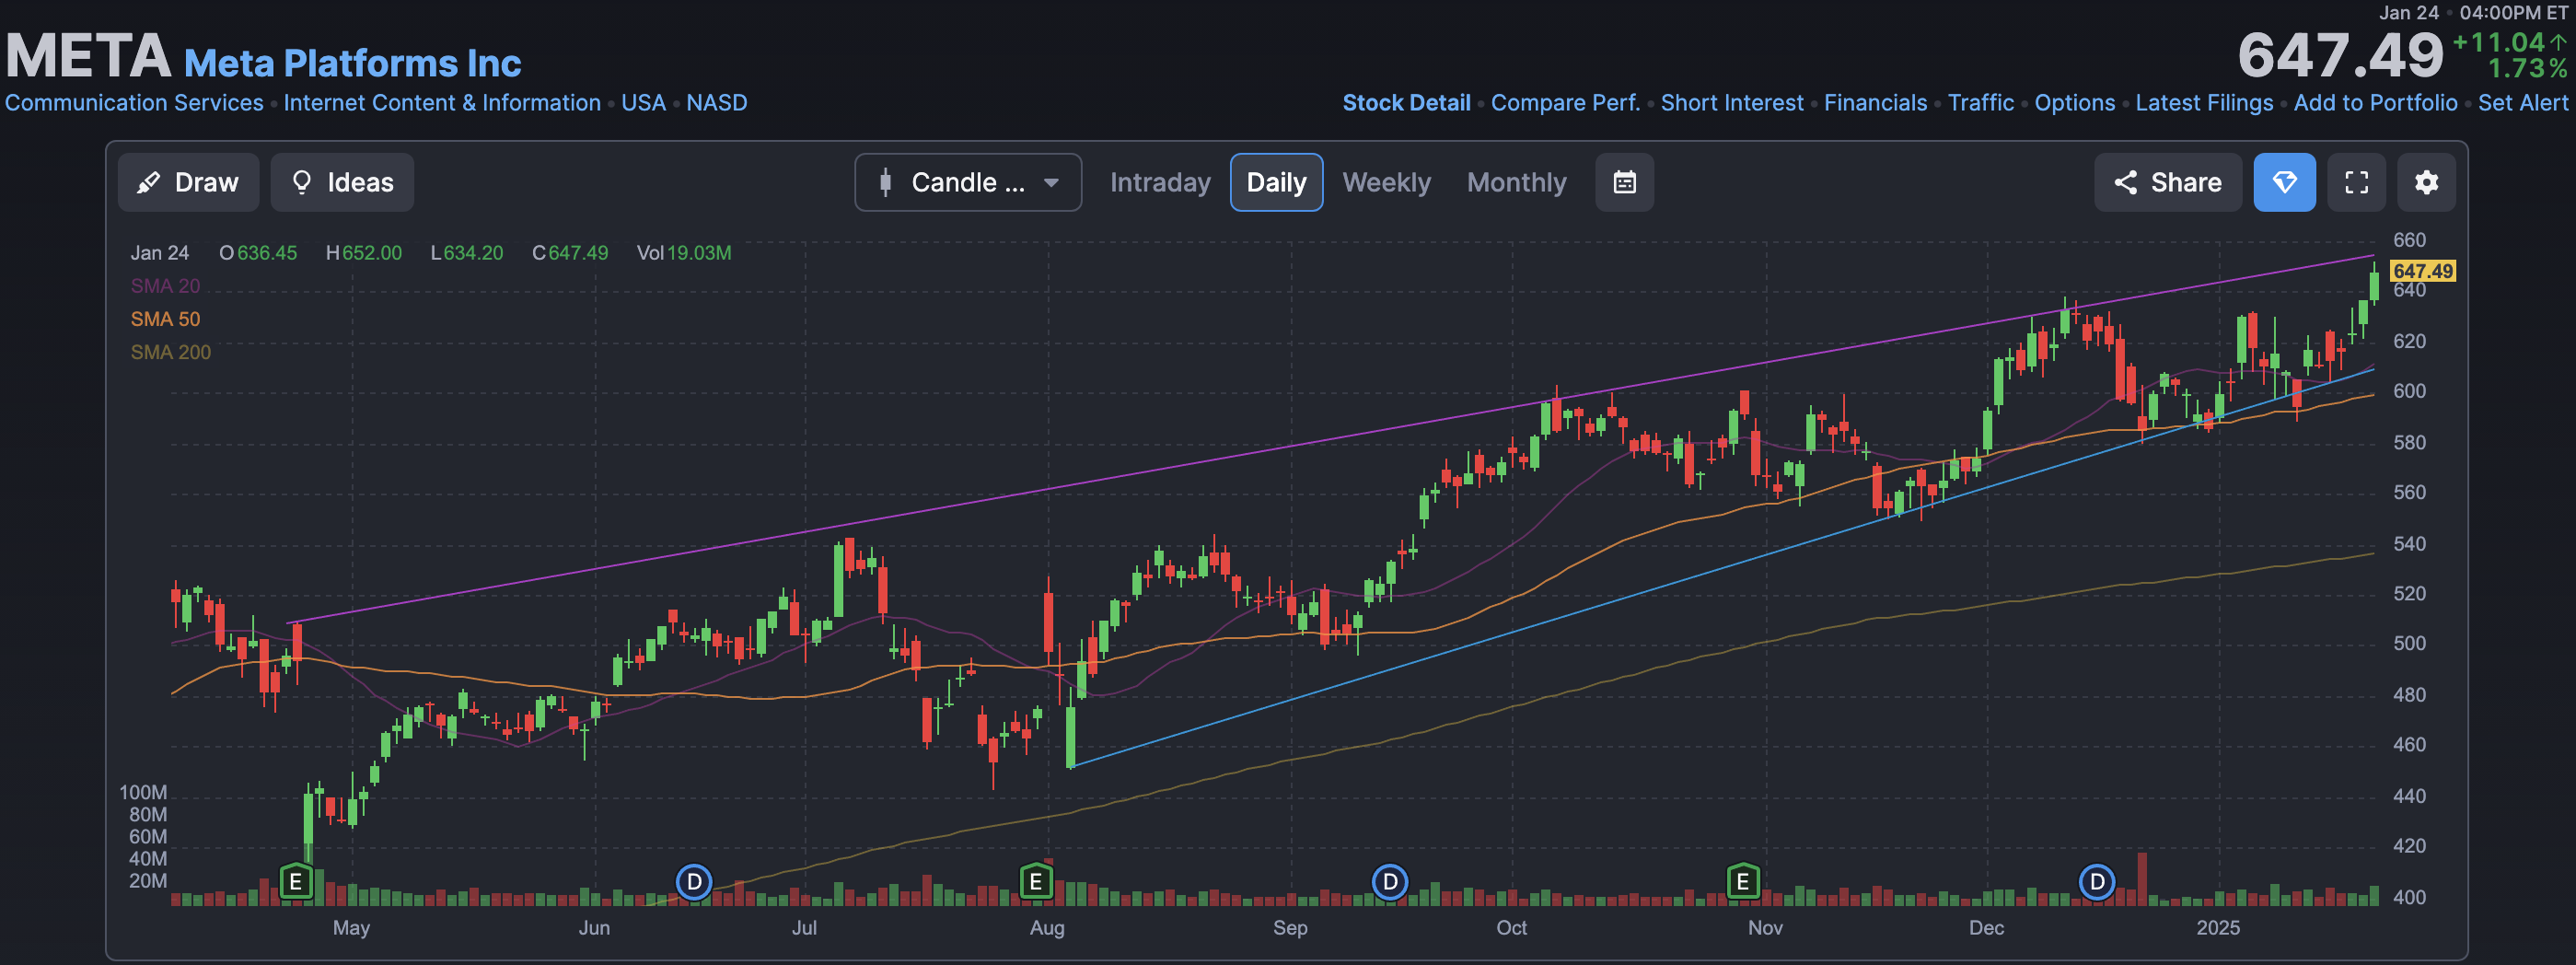
Task: Select the Daily timeframe
Action: [1276, 182]
